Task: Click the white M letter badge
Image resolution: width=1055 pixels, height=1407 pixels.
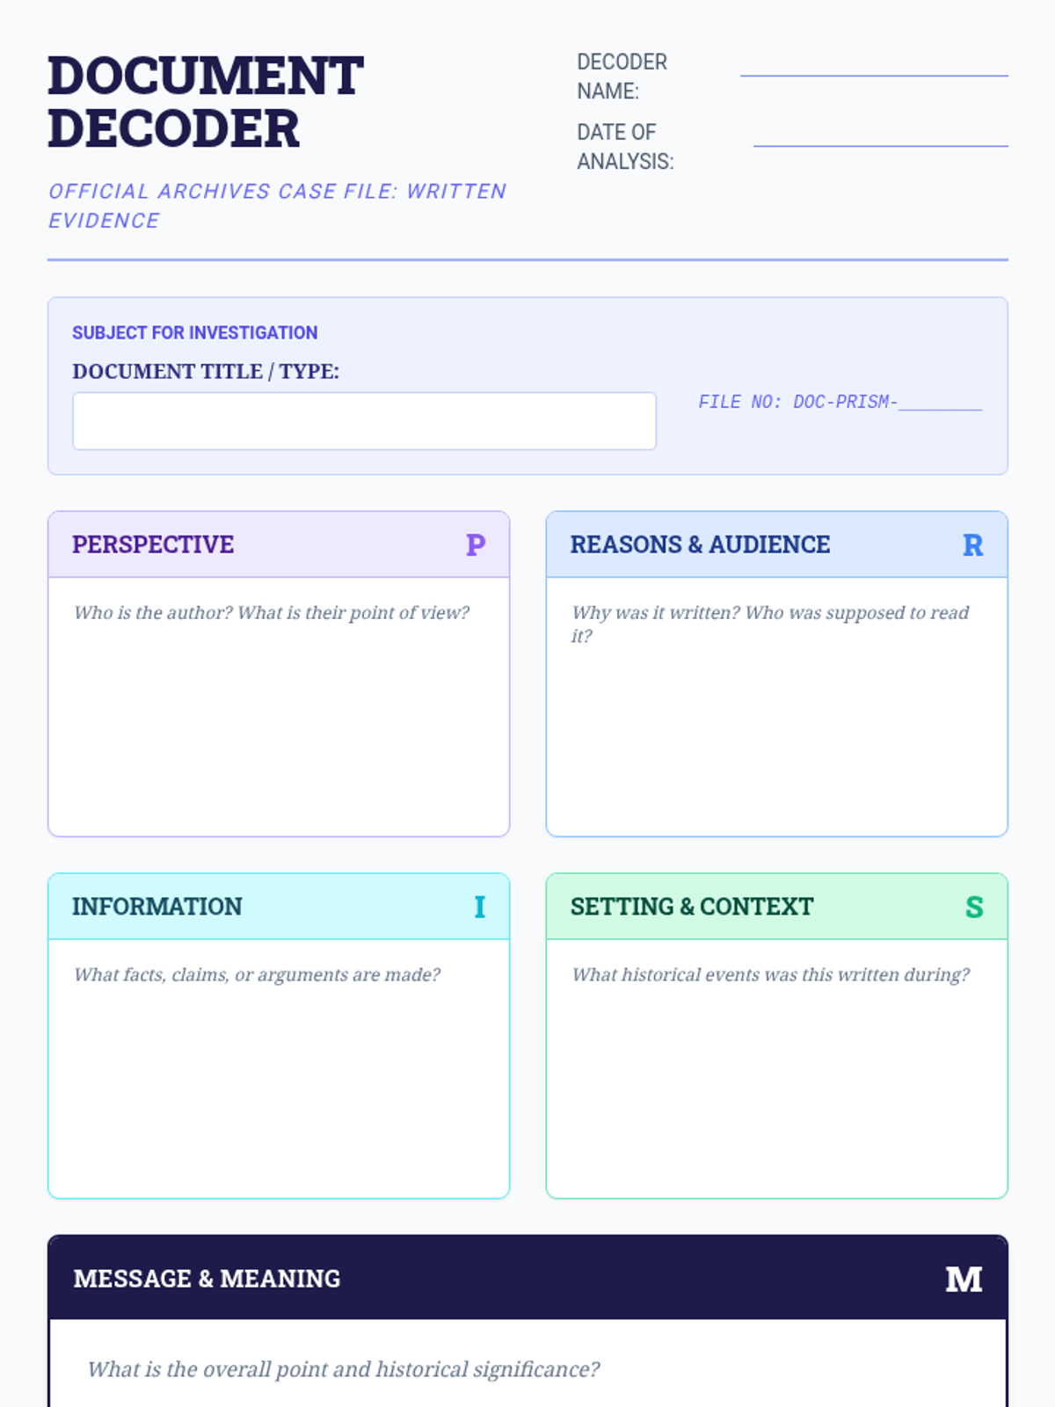Action: (964, 1279)
